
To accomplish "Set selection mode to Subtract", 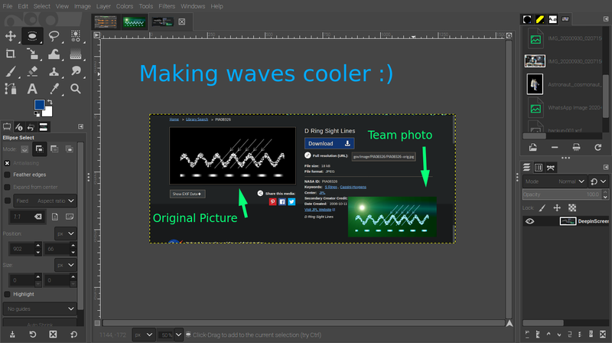I will click(54, 149).
